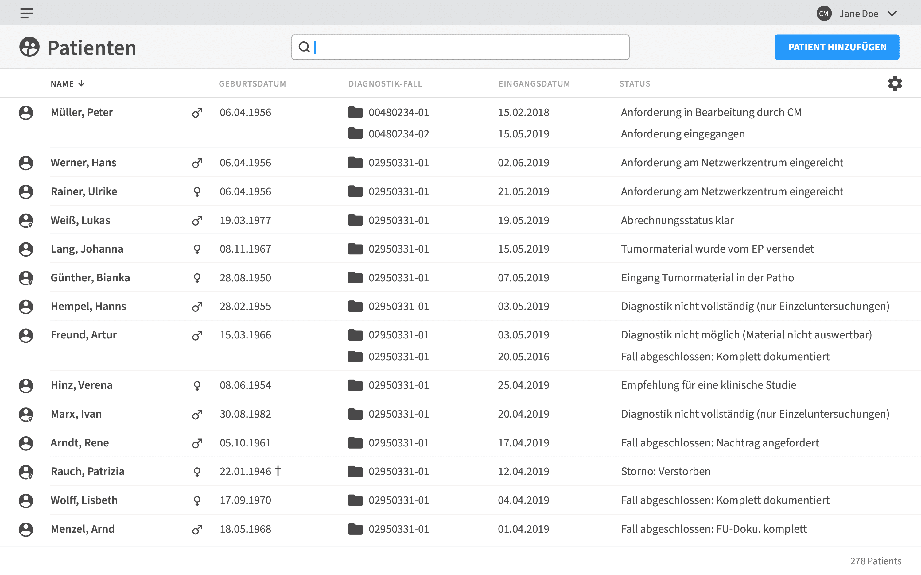The image size is (921, 575).
Task: Select patient name Lang, Johanna
Action: 87,249
